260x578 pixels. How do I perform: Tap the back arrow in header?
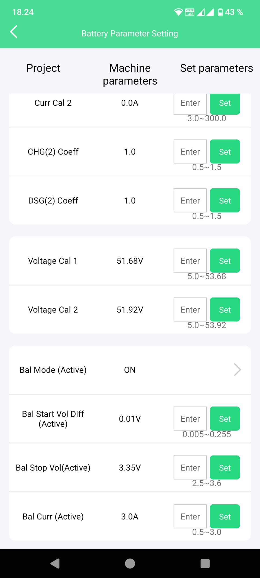[14, 32]
